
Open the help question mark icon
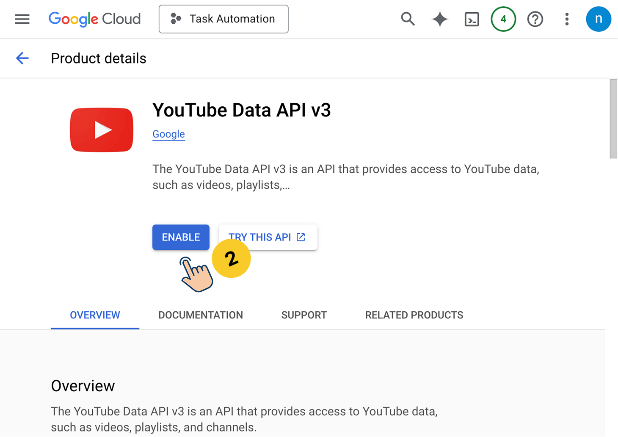coord(535,19)
